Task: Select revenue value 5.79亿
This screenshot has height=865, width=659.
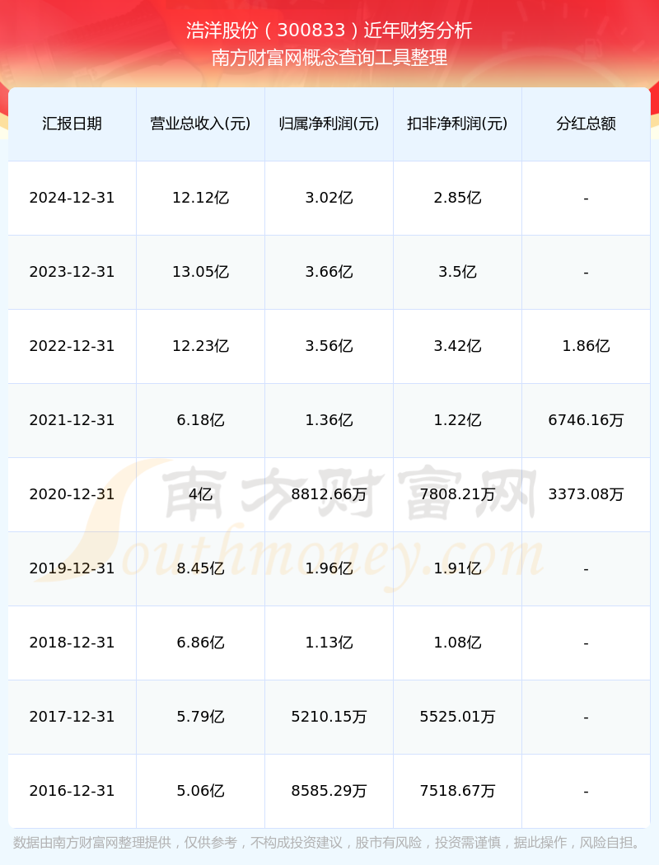Action: [x=201, y=717]
